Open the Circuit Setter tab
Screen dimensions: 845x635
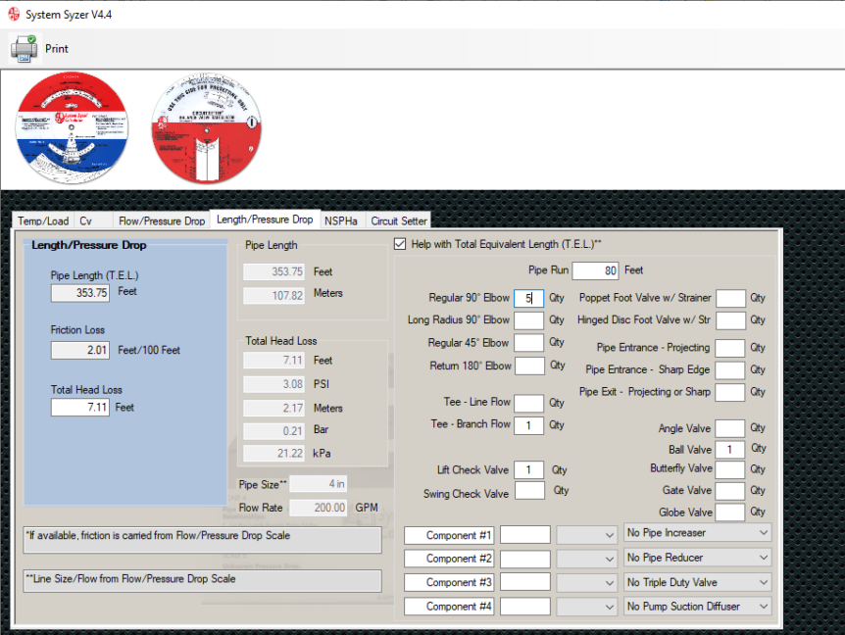coord(399,220)
